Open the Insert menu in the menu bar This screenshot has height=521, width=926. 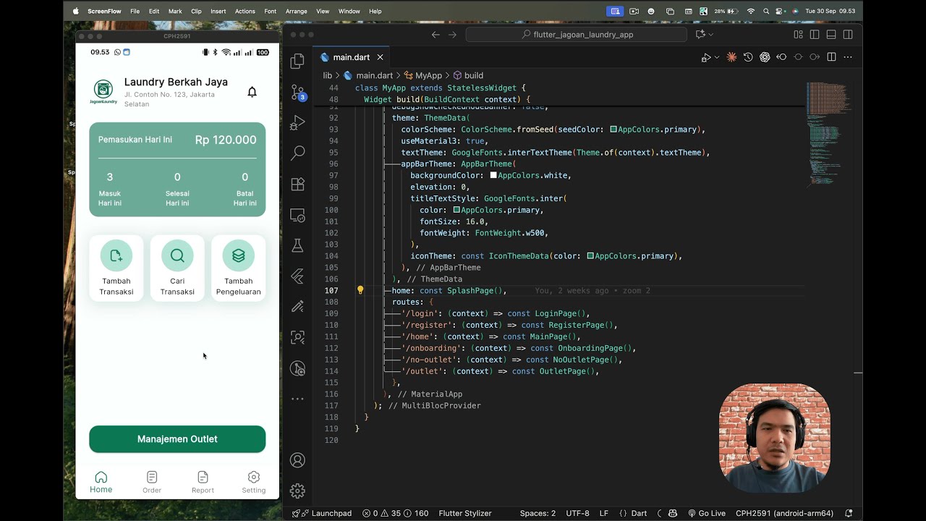pyautogui.click(x=218, y=11)
